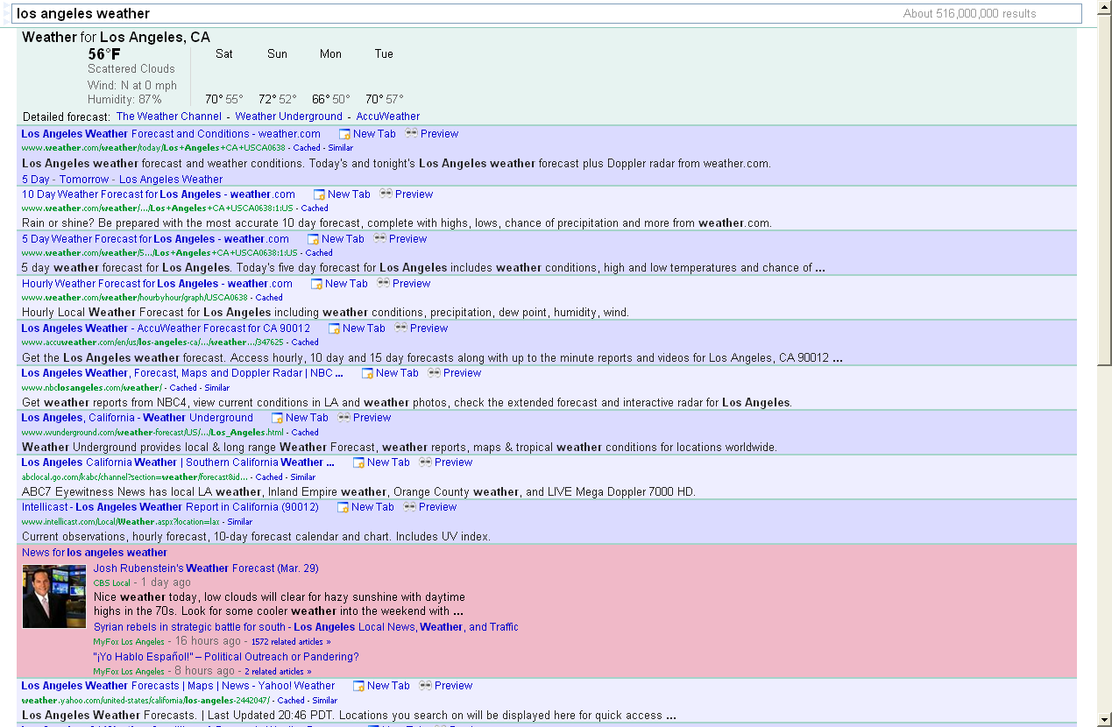This screenshot has width=1112, height=727.
Task: Click New Tab icon for AccuWeather result
Action: (334, 329)
